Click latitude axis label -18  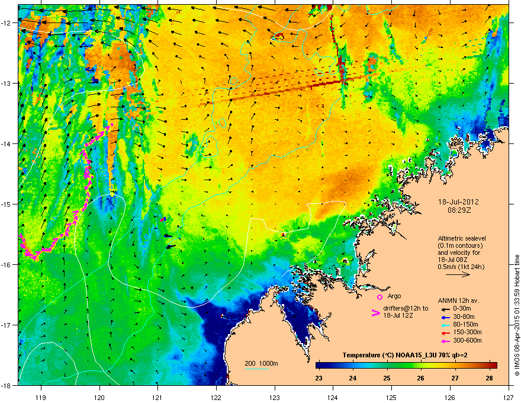(6, 385)
